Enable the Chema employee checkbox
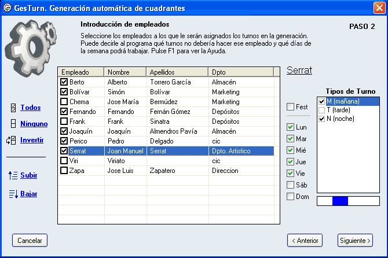 (x=64, y=102)
